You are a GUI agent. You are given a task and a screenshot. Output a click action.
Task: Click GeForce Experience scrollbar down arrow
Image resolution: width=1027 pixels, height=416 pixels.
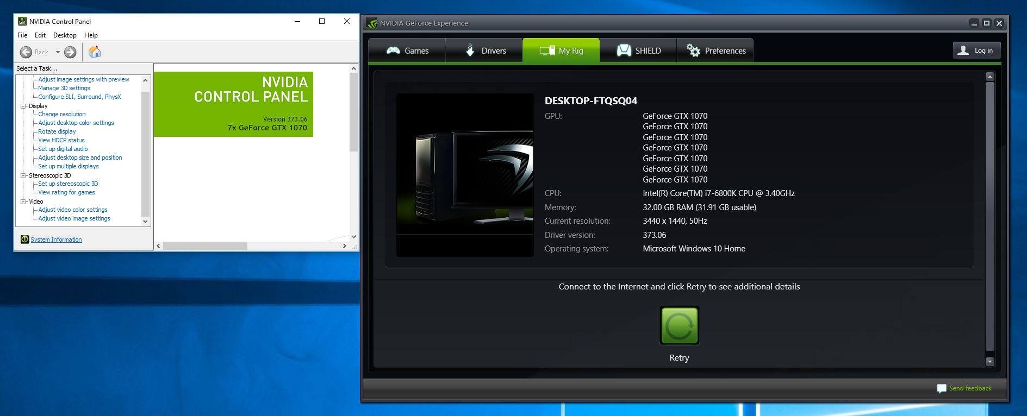[989, 362]
